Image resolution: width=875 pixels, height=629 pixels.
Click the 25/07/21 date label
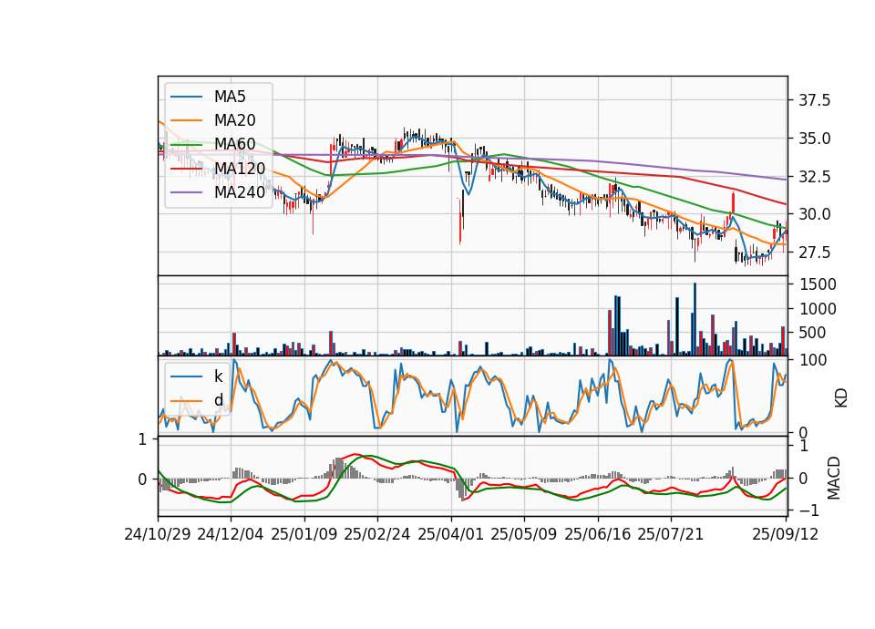671,534
